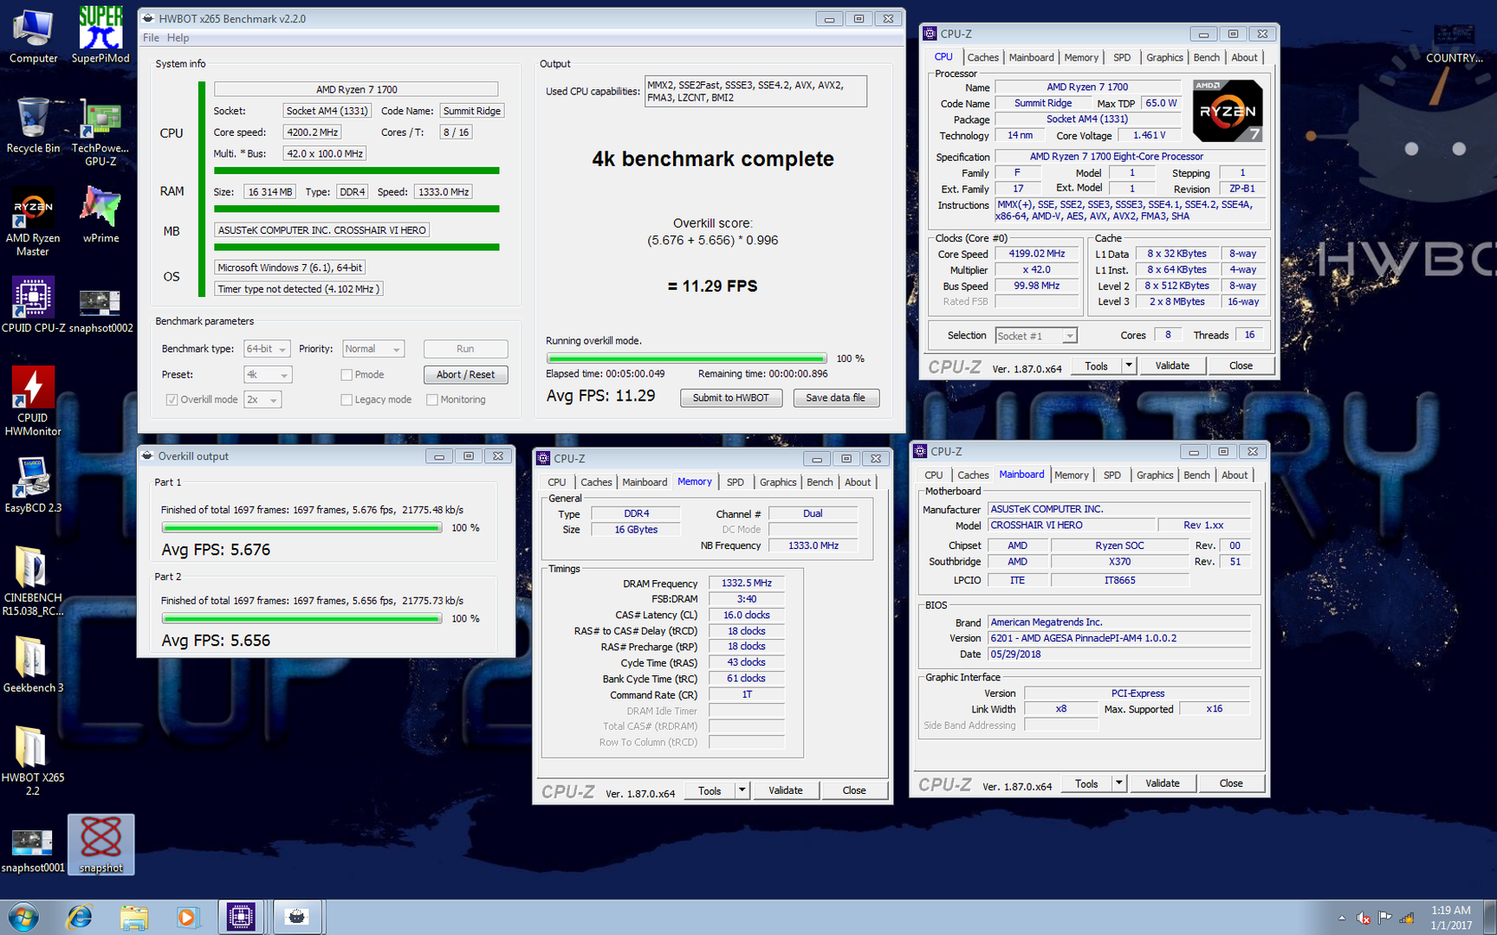Switch to About tab in CPU-Z Memory window
Screen dimensions: 1497x935
(x=858, y=483)
